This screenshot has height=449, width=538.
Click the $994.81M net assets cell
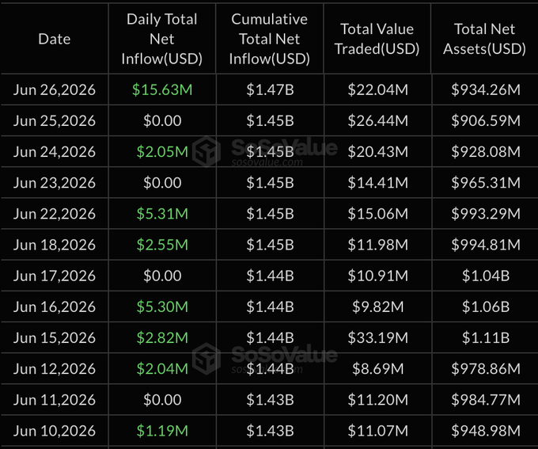[x=486, y=245]
